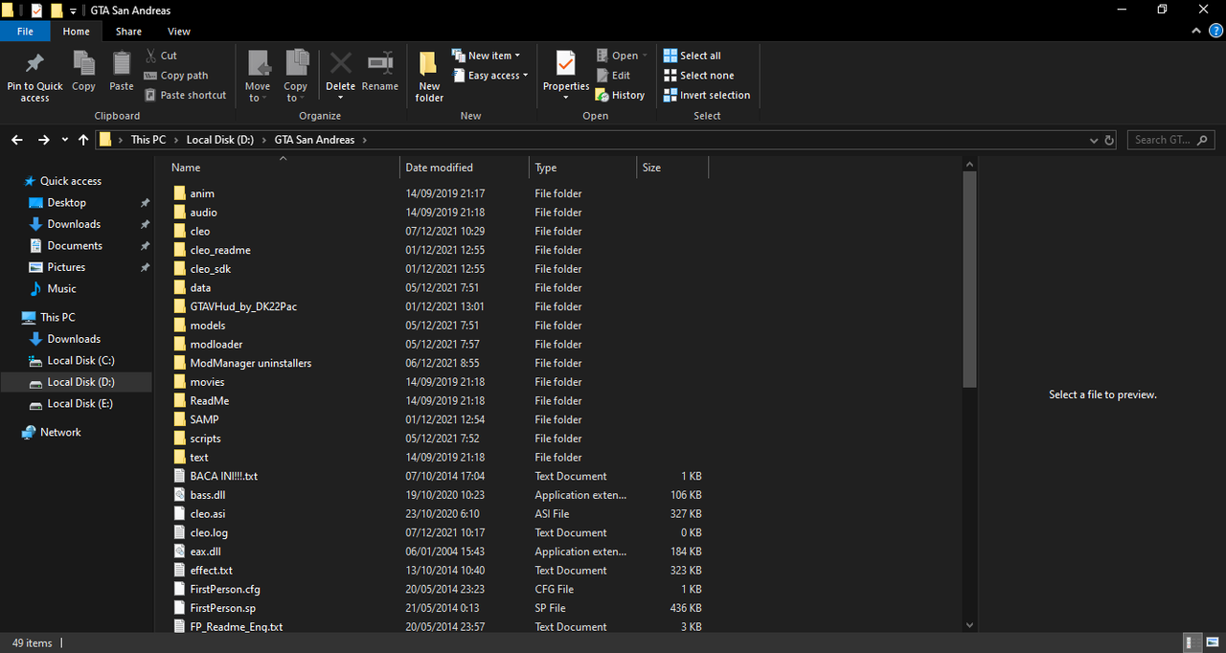Viewport: 1226px width, 653px height.
Task: Navigate Forward with the arrow button
Action: (43, 140)
